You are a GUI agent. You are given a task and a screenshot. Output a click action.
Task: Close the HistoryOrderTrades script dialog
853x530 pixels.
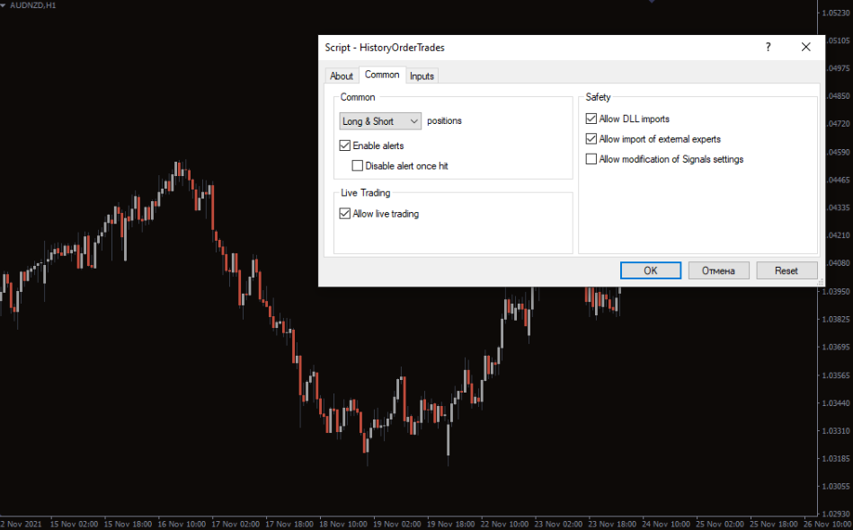[x=805, y=48]
